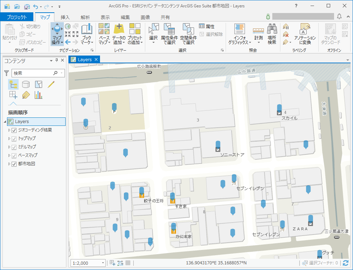Viewport: 353px width, 270px height.
Task: Uncheck the ジオコーディング結果 layer checkbox
Action: coord(14,130)
